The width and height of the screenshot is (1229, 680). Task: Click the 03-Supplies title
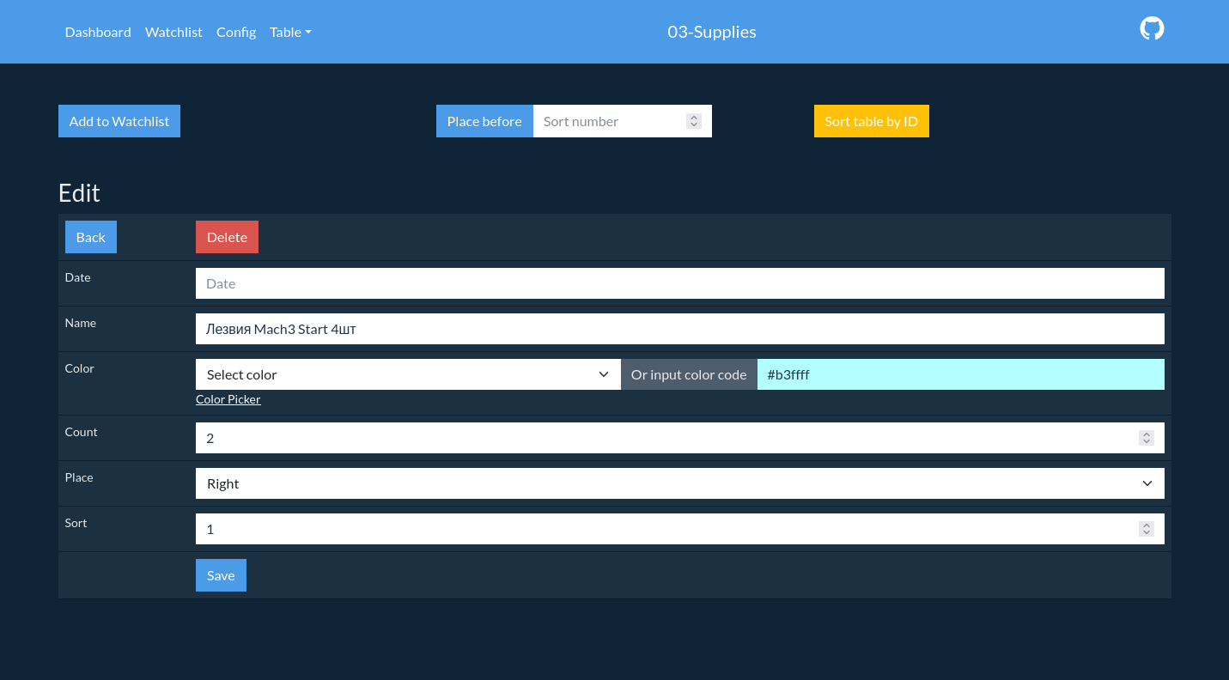click(712, 32)
